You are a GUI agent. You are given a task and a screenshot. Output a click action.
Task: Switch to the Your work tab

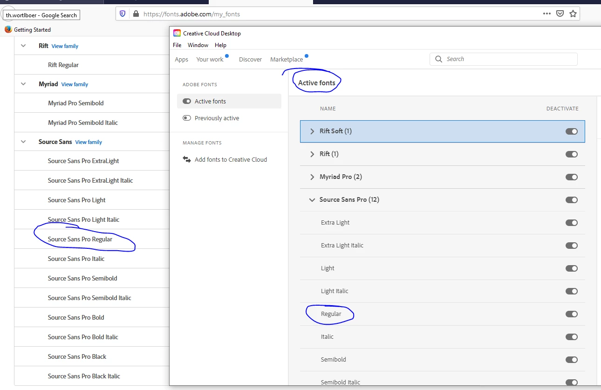(210, 59)
